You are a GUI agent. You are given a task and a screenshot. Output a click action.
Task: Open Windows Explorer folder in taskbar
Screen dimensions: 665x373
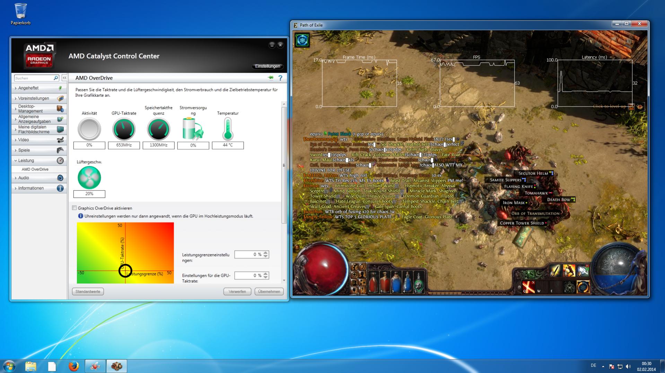[x=31, y=366]
